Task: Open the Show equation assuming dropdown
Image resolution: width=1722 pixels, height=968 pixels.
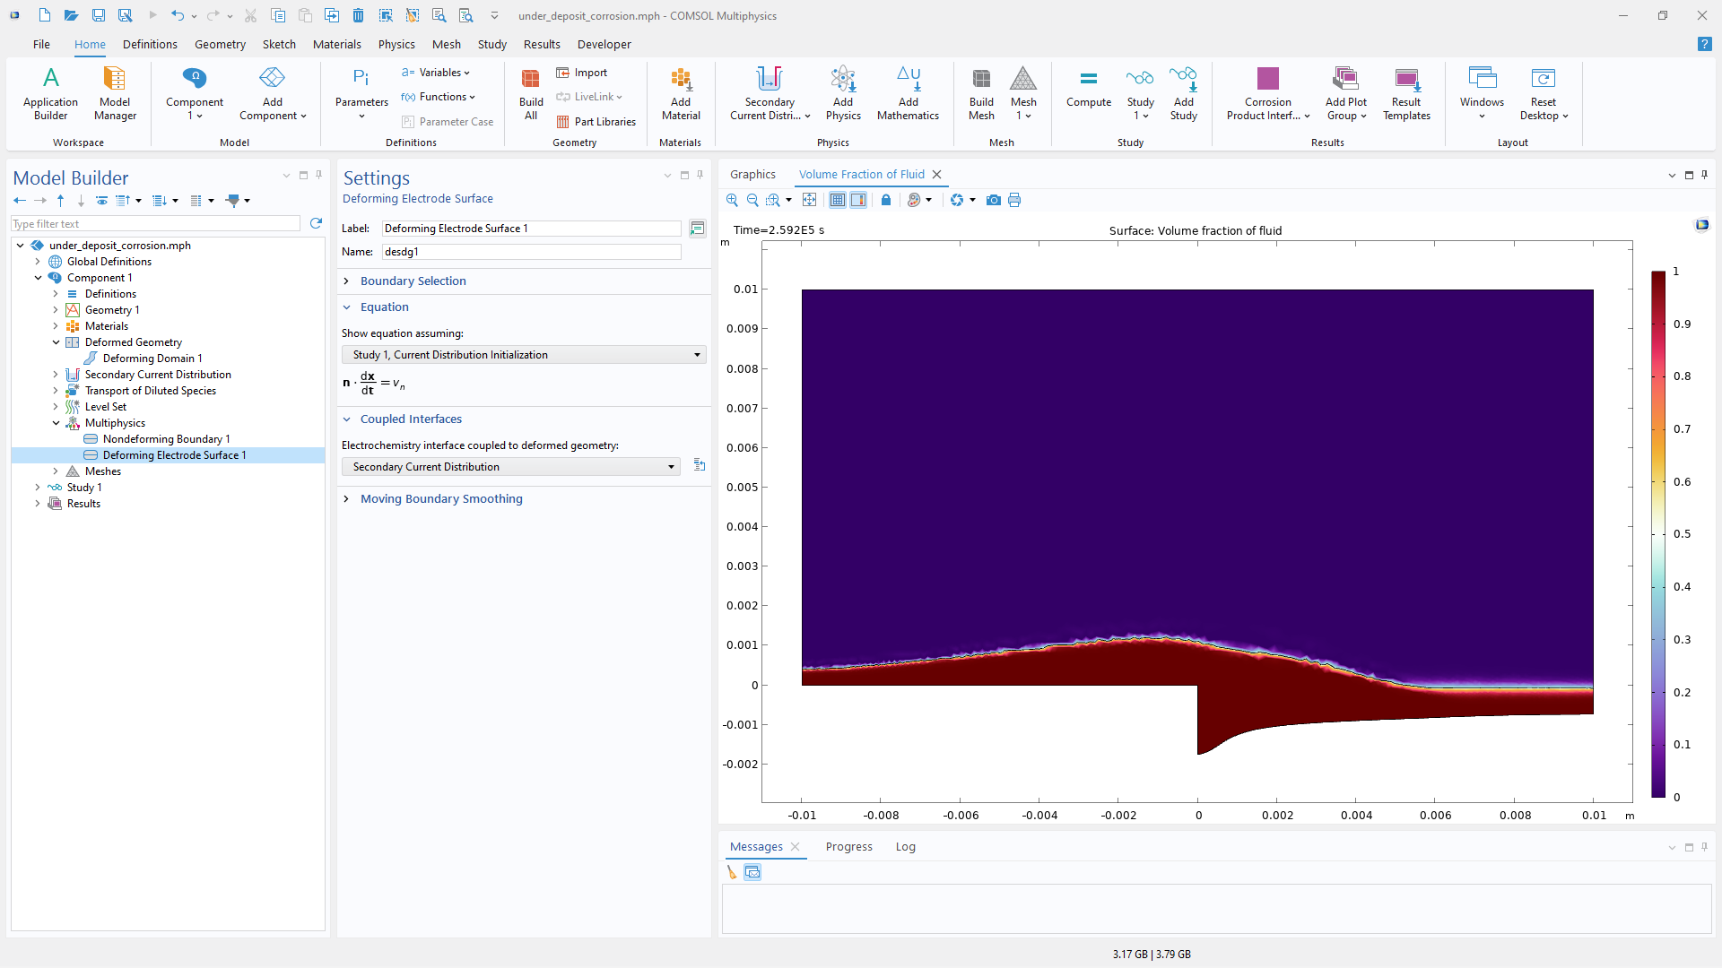Action: [x=524, y=355]
